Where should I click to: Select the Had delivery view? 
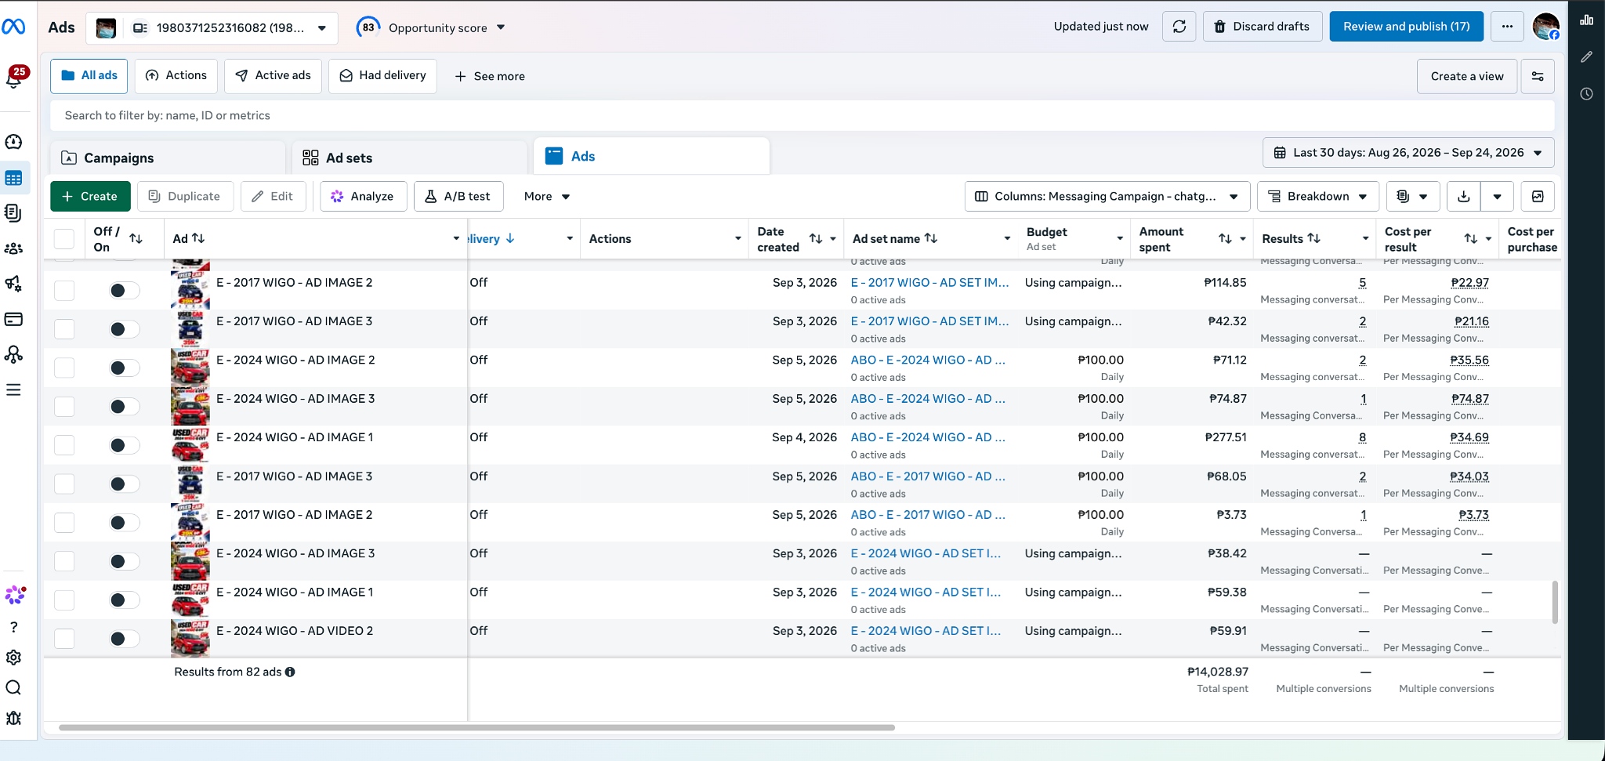click(x=382, y=76)
